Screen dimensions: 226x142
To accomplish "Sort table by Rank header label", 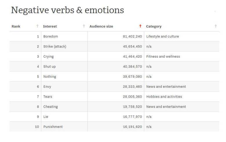I will (x=16, y=26).
